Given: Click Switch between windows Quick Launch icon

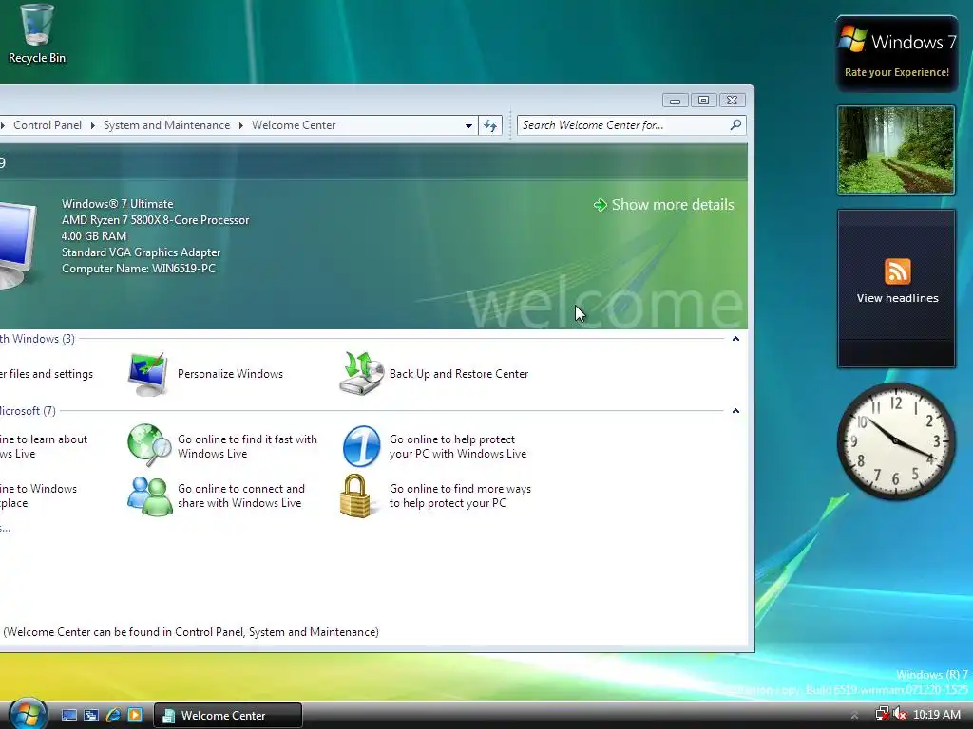Looking at the screenshot, I should coord(90,716).
